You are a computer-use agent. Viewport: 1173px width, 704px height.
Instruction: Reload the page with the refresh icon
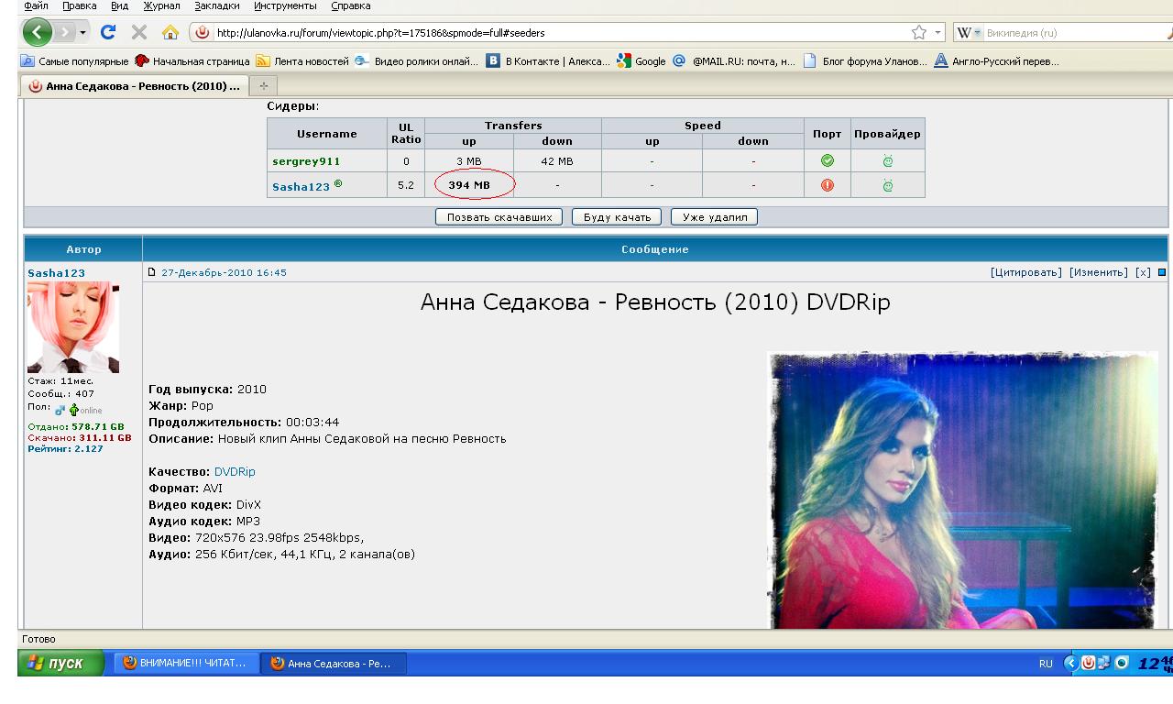pos(108,33)
